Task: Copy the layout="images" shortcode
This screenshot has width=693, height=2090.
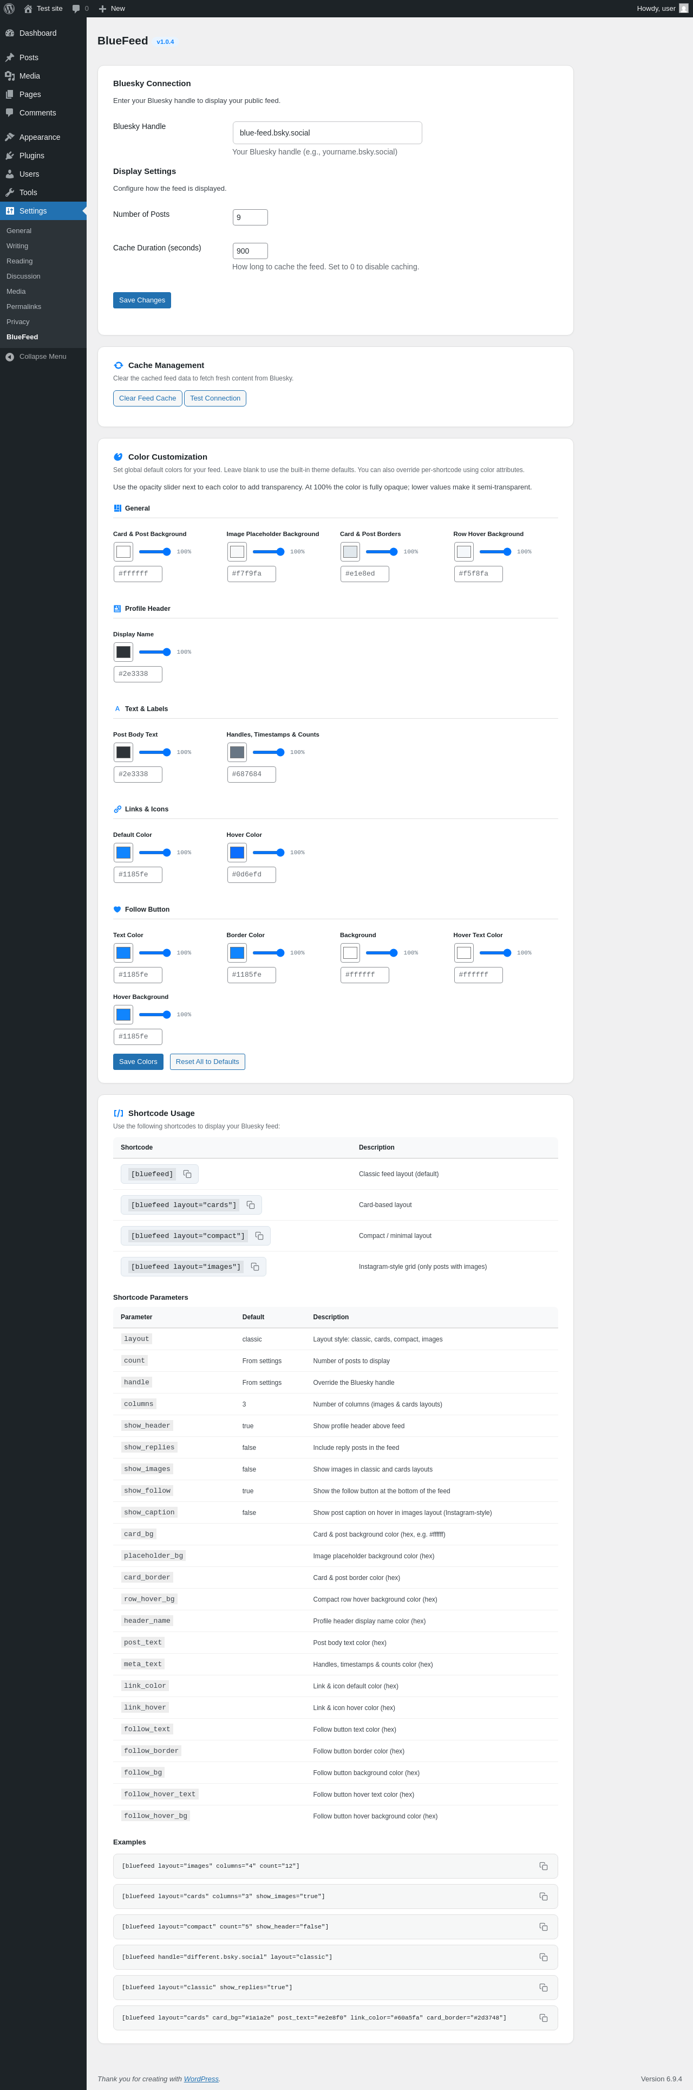Action: click(254, 1267)
